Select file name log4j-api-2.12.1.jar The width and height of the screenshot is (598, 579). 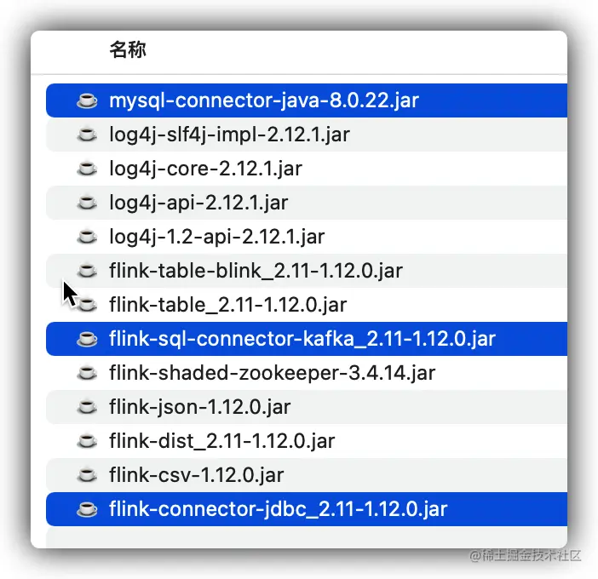(x=198, y=203)
